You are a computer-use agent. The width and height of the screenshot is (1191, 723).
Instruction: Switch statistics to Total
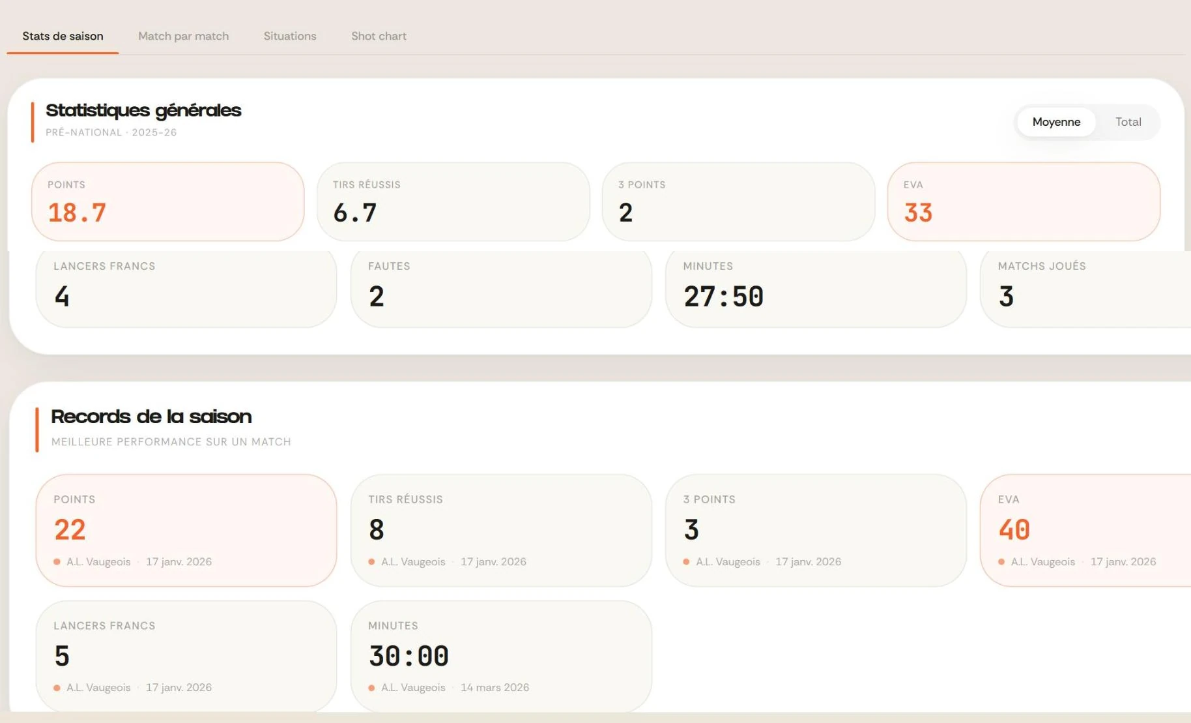pyautogui.click(x=1128, y=122)
